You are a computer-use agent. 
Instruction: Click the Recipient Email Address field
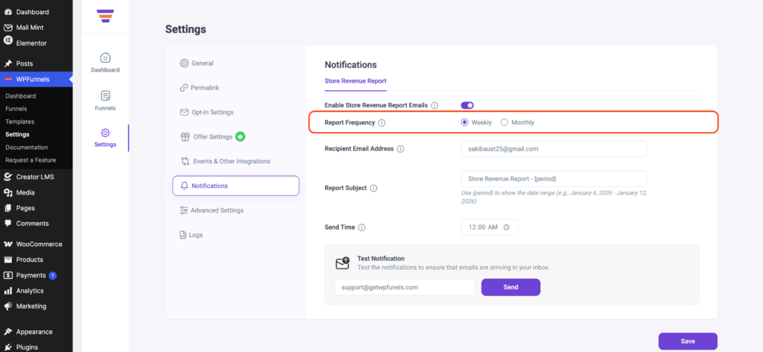(x=554, y=149)
